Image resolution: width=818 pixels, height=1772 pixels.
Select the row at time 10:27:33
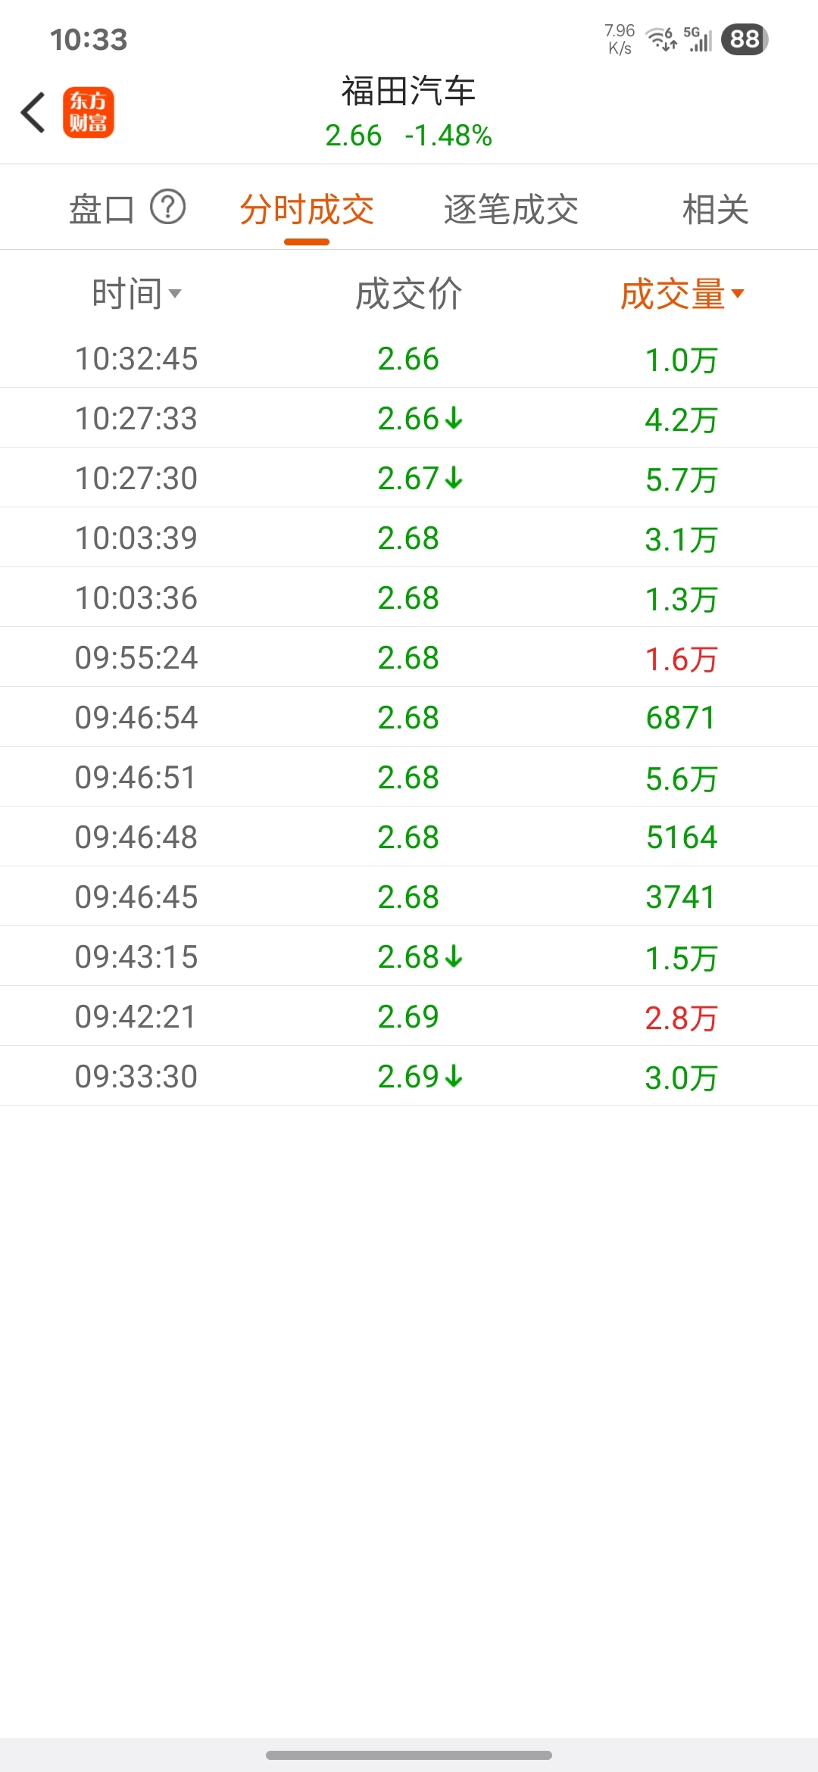(409, 418)
